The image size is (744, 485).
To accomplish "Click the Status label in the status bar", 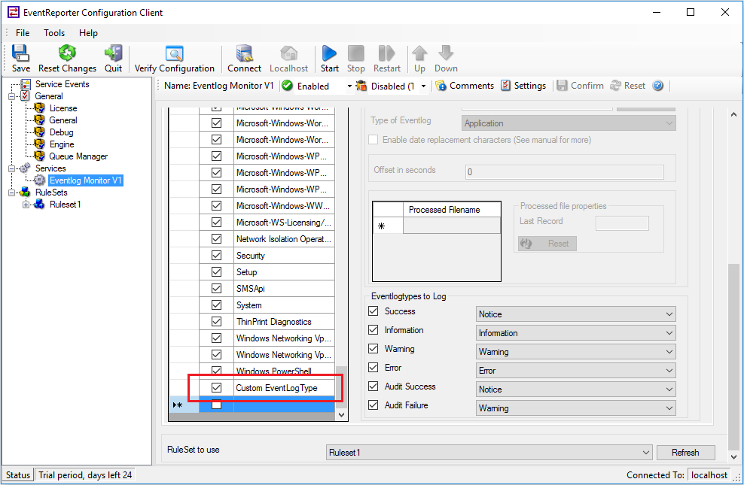I will coord(18,474).
